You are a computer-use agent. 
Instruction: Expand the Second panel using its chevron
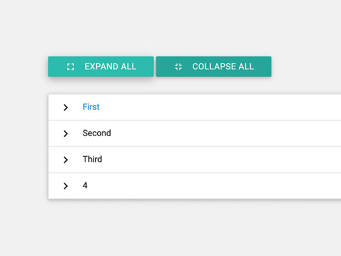pyautogui.click(x=66, y=133)
